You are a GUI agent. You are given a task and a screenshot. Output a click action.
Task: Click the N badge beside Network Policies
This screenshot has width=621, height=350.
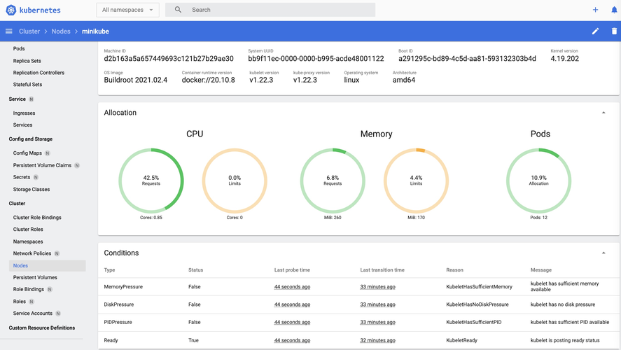(57, 254)
